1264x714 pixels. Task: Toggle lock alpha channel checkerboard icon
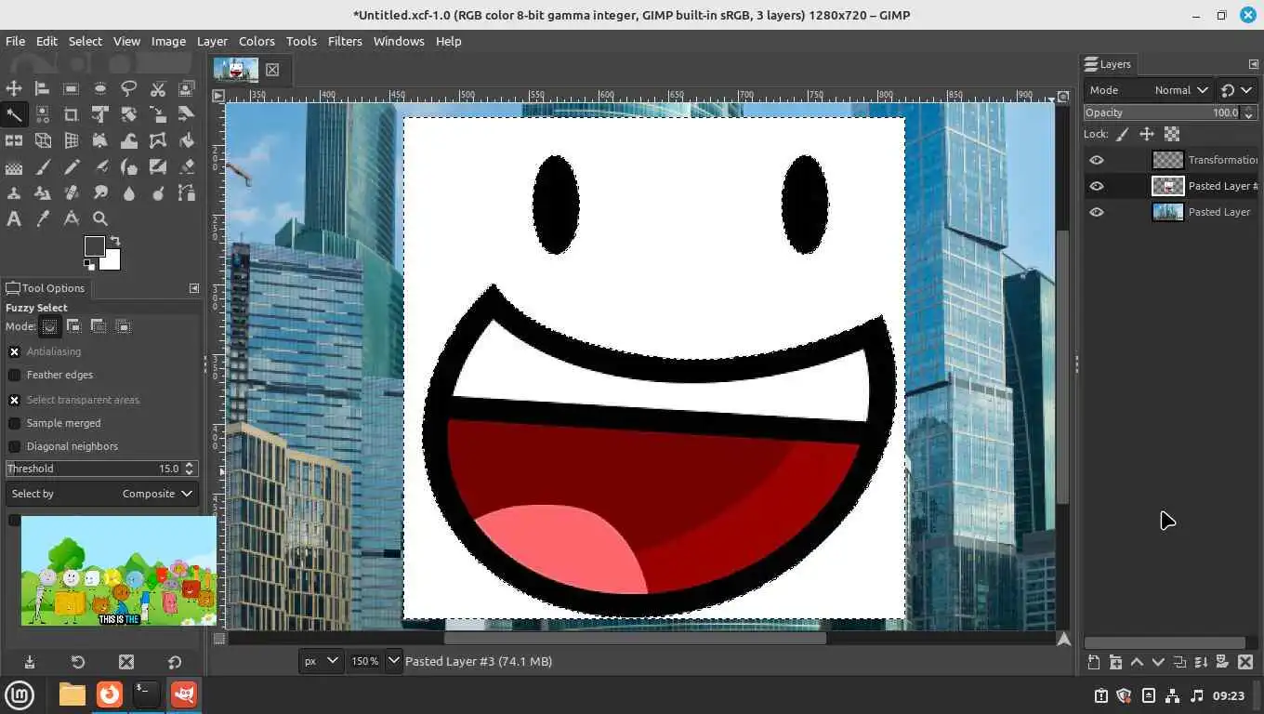(1172, 134)
